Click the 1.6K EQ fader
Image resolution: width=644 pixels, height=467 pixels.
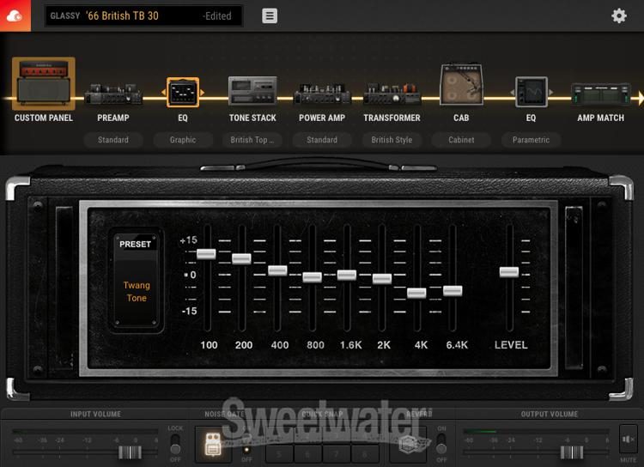point(347,275)
